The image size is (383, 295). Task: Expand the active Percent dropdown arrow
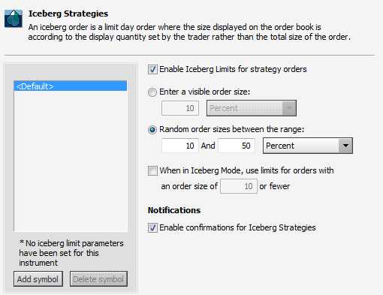tap(345, 146)
